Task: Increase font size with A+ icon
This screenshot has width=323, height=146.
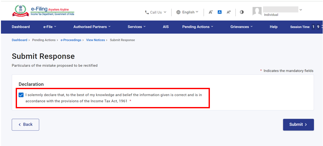Action: 228,12
